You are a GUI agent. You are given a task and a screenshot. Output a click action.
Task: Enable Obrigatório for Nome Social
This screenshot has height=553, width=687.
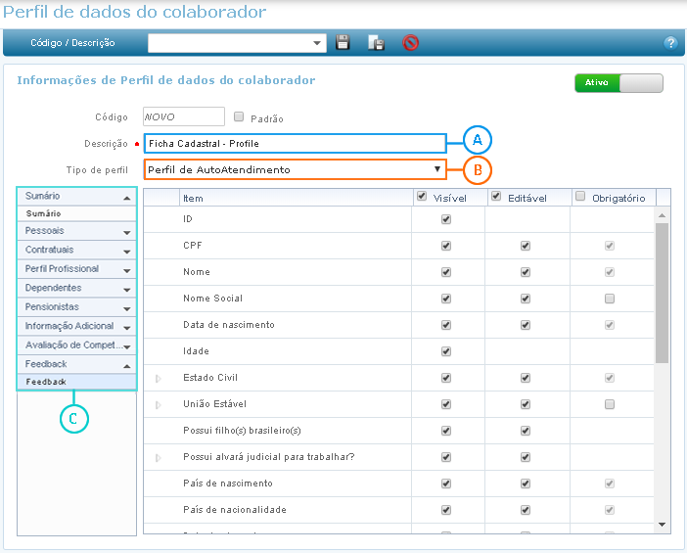(610, 298)
